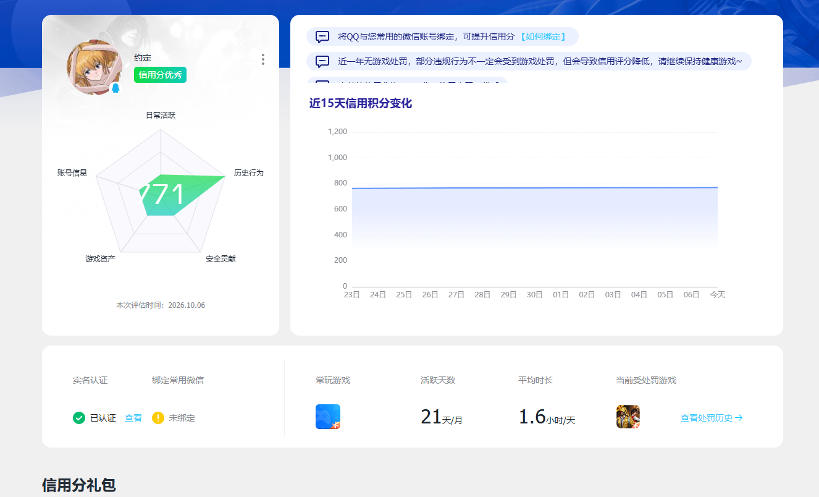Click the 绑定常用微信 label

pos(178,380)
